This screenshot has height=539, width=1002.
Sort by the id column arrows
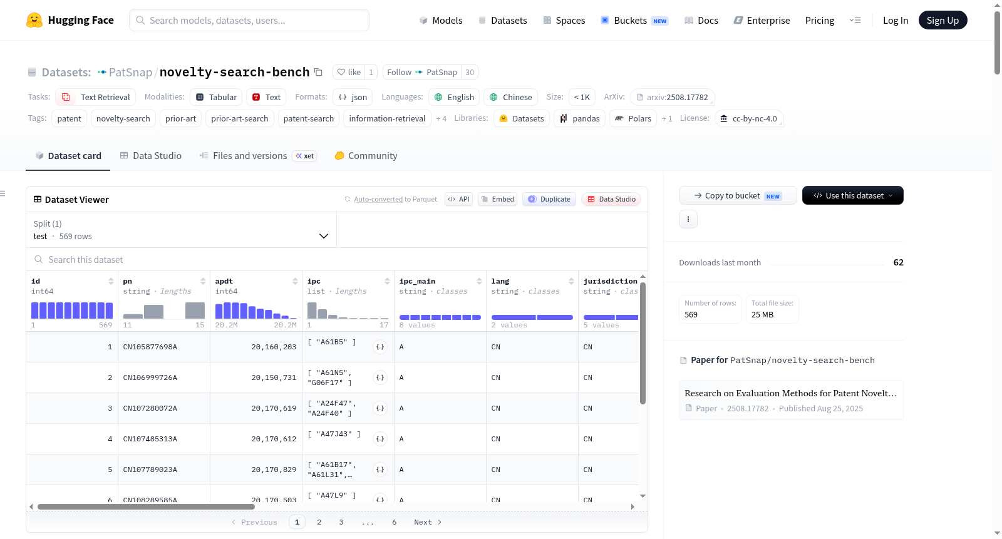[111, 282]
